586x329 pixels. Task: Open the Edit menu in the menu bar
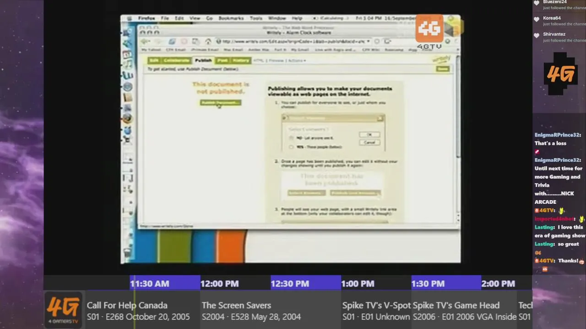pyautogui.click(x=179, y=18)
